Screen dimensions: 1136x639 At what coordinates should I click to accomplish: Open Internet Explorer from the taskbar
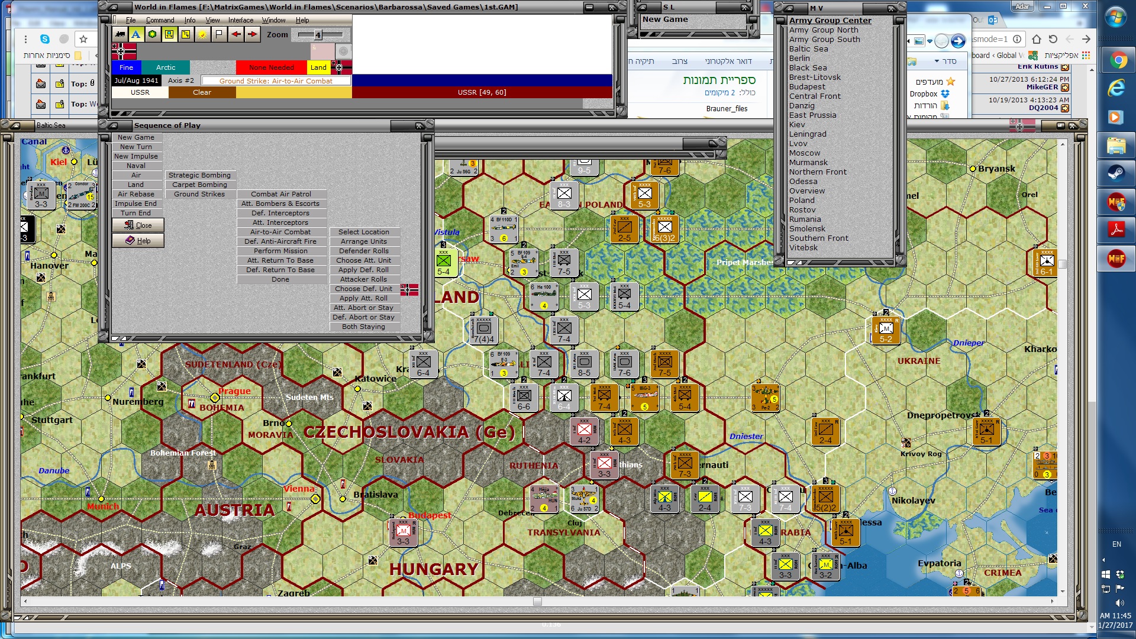[1116, 89]
